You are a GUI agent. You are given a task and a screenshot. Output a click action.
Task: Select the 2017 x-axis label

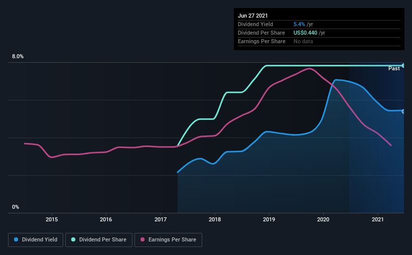[x=160, y=219]
